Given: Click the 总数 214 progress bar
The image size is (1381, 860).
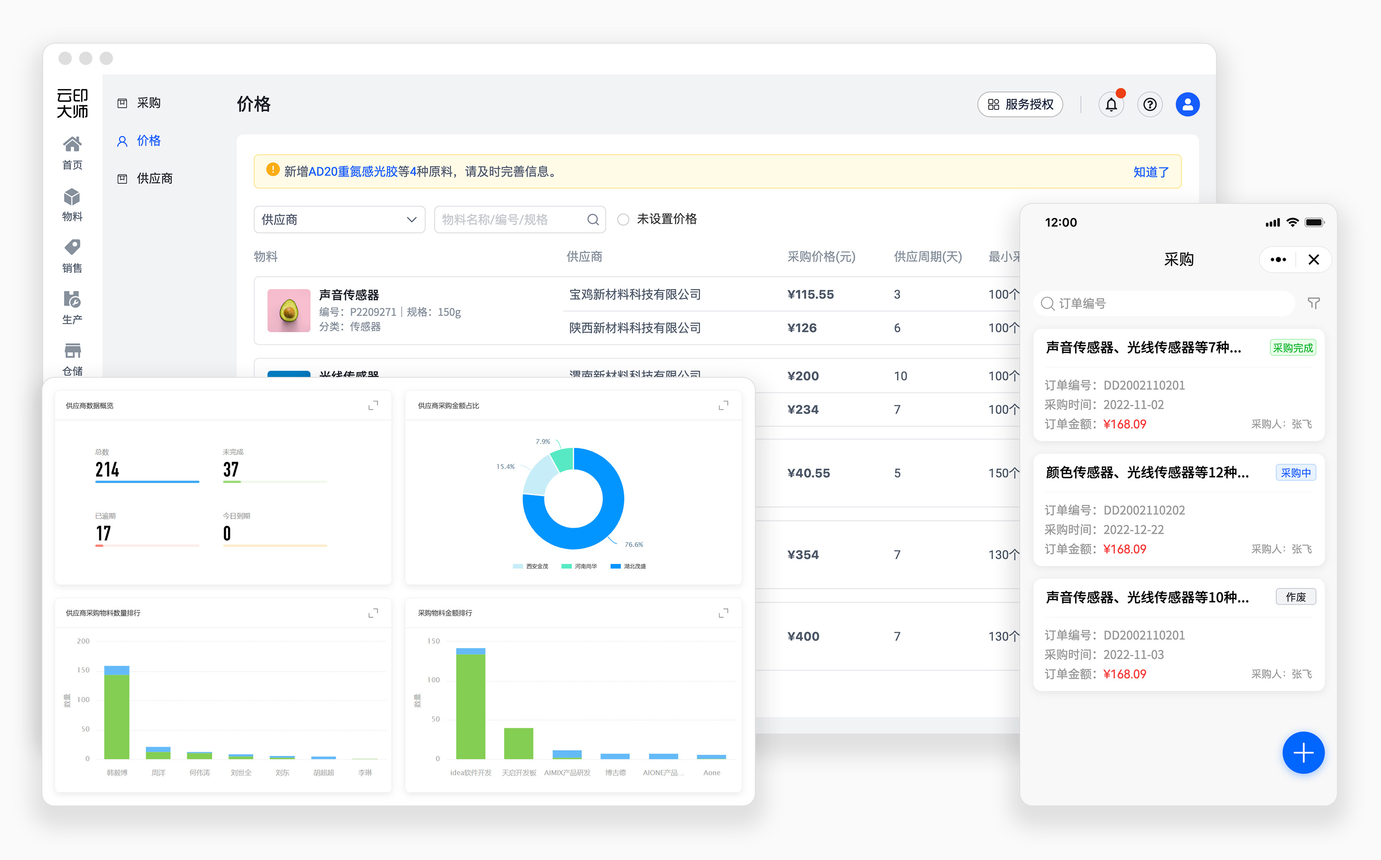Looking at the screenshot, I should [147, 482].
